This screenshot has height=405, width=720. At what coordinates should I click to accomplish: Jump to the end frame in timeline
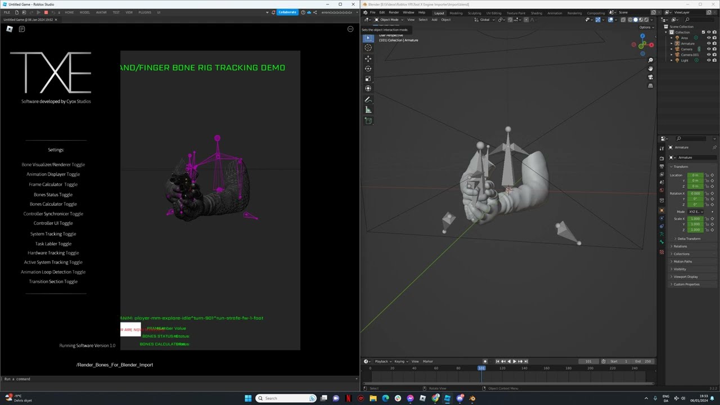pos(525,361)
